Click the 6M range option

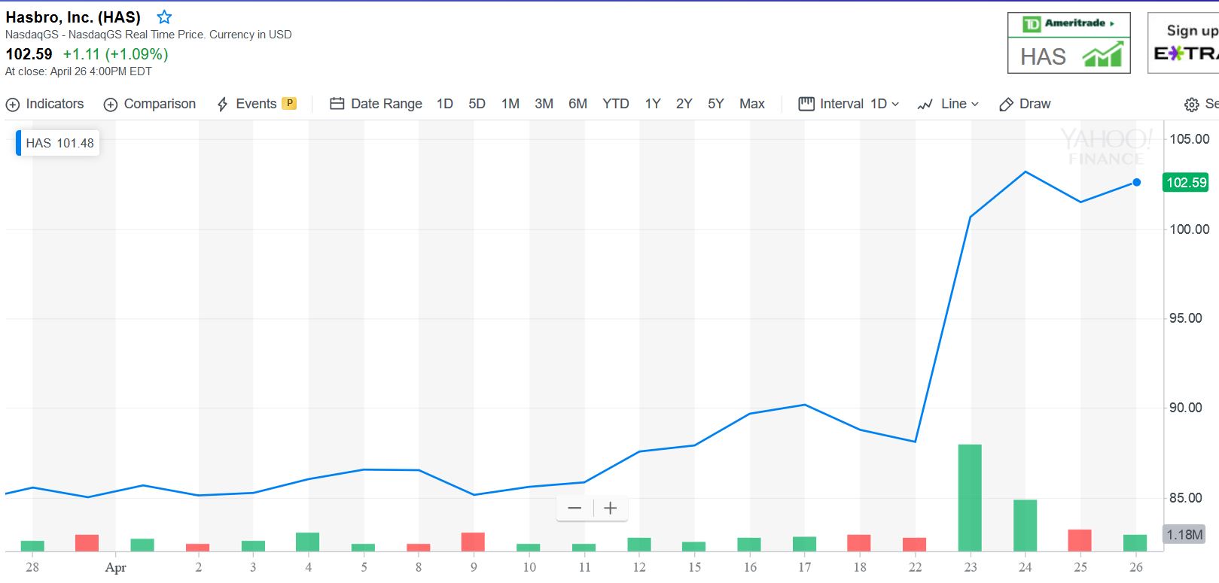point(578,104)
